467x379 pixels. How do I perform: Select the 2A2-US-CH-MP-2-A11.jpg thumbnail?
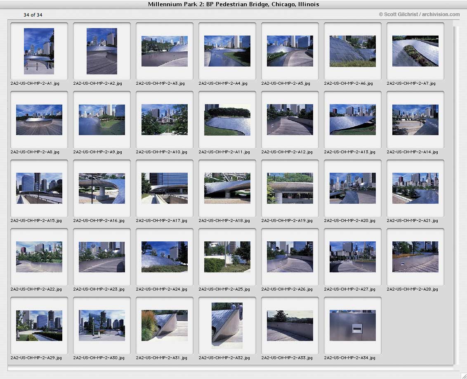click(227, 120)
